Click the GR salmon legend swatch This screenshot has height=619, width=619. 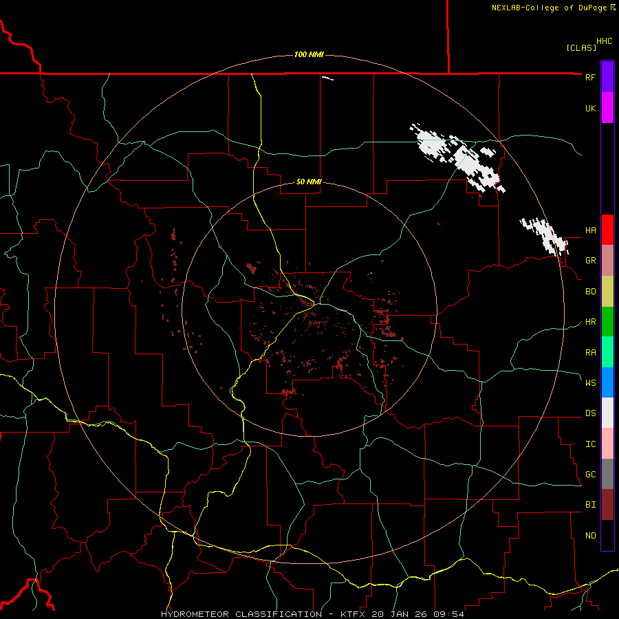tap(607, 260)
